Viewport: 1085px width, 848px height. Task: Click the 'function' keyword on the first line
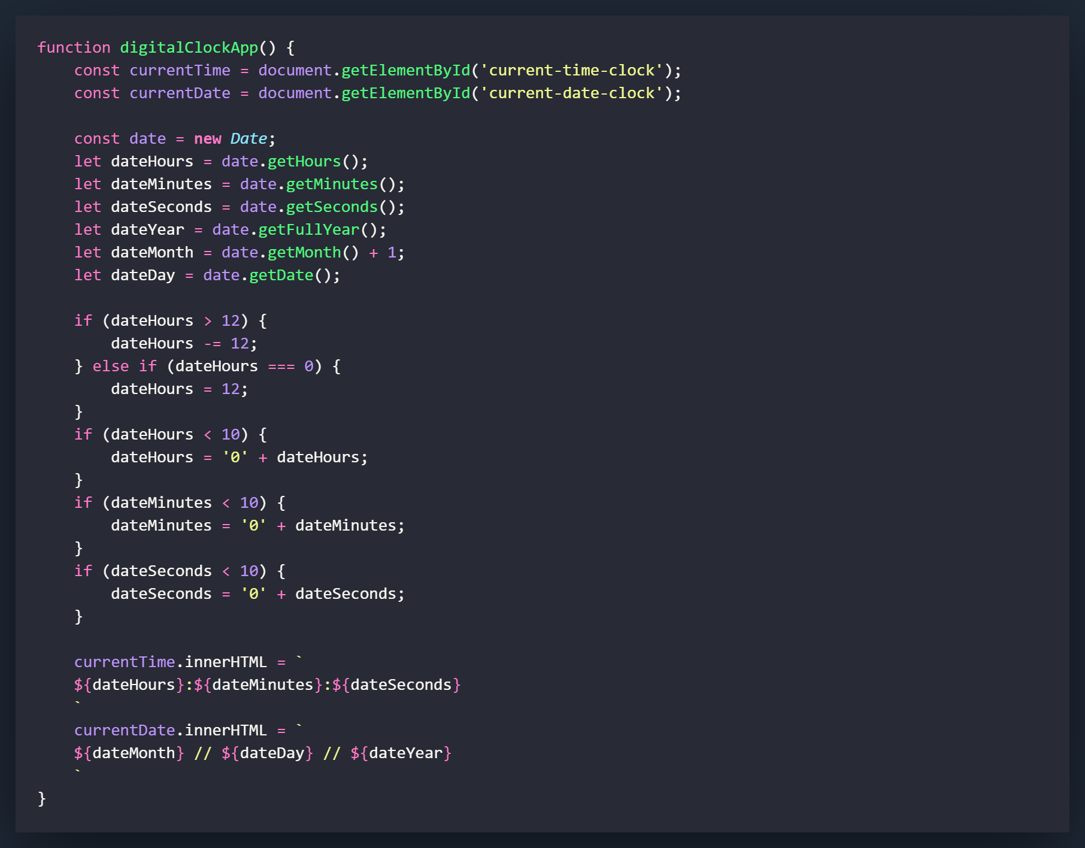click(x=74, y=48)
